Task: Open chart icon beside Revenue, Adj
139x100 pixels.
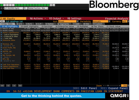Action: pyautogui.click(x=1, y=44)
